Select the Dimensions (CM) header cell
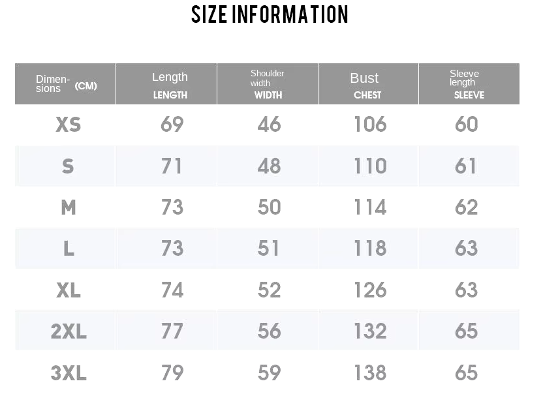543x409 pixels. pos(65,83)
